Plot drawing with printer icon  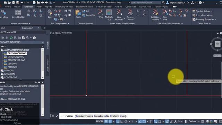click(34, 2)
